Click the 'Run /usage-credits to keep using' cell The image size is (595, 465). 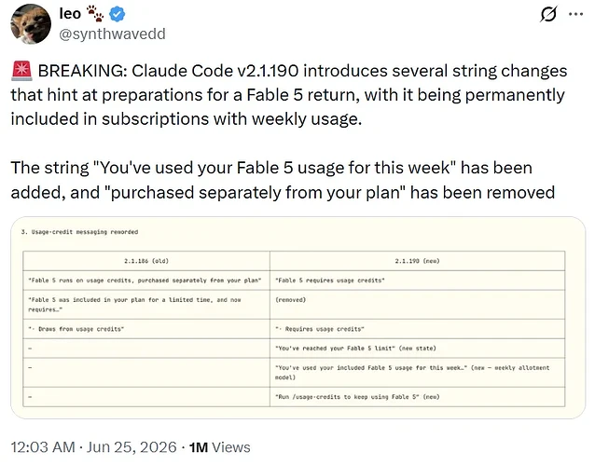[x=418, y=397]
